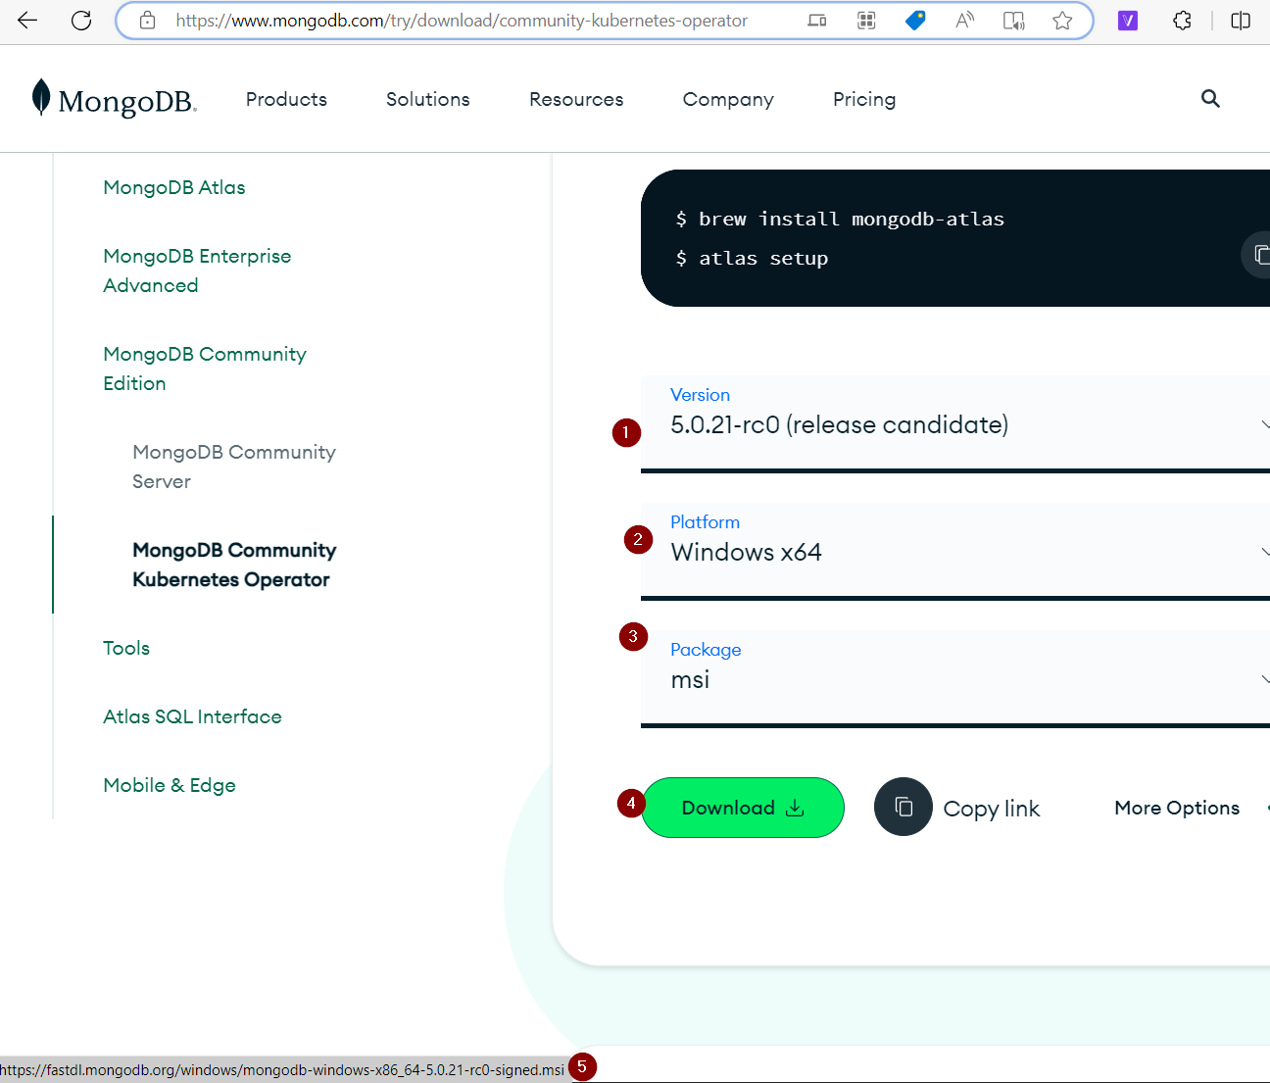Screen dimensions: 1270x1083
Task: Open the shopping coupons tag icon
Action: [x=915, y=20]
